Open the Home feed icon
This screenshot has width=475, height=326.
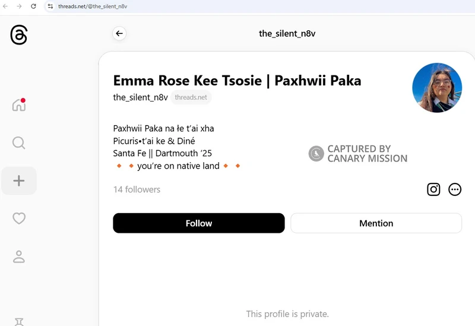(x=19, y=105)
